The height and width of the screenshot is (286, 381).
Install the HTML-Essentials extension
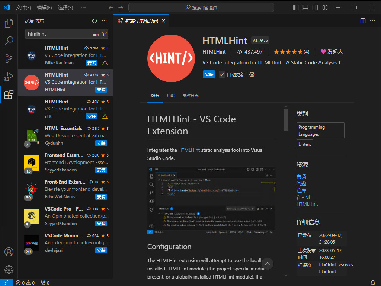click(x=101, y=143)
